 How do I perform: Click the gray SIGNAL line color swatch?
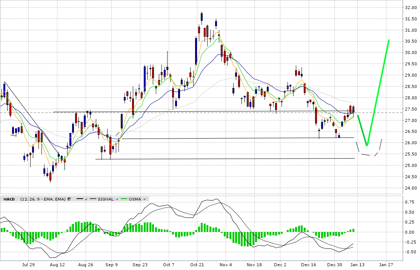[93, 199]
